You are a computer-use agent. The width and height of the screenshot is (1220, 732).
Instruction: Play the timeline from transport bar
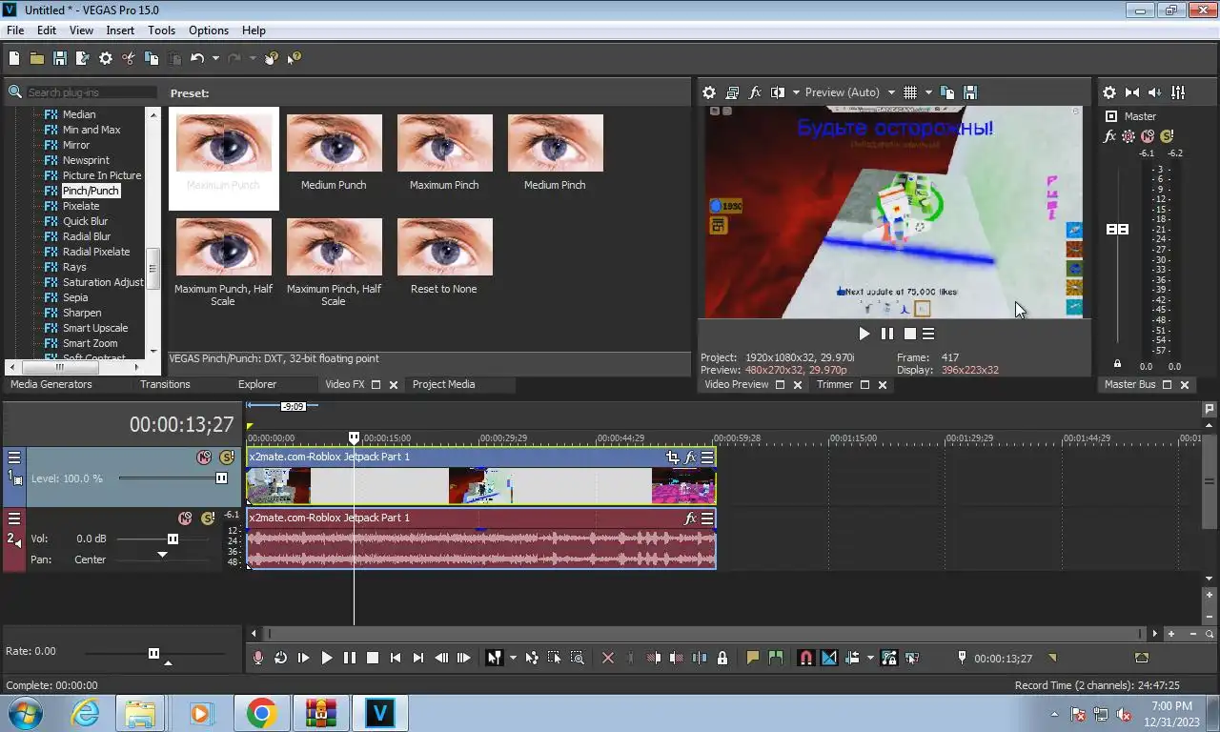coord(326,658)
